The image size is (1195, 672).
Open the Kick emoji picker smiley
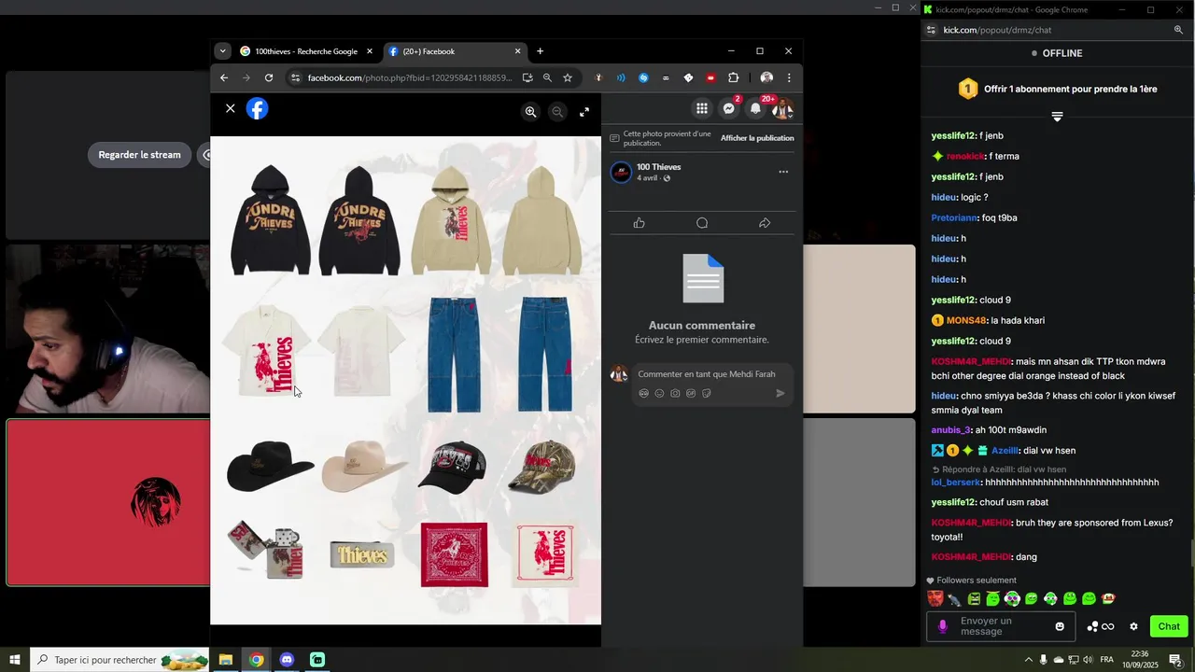coord(1060,626)
